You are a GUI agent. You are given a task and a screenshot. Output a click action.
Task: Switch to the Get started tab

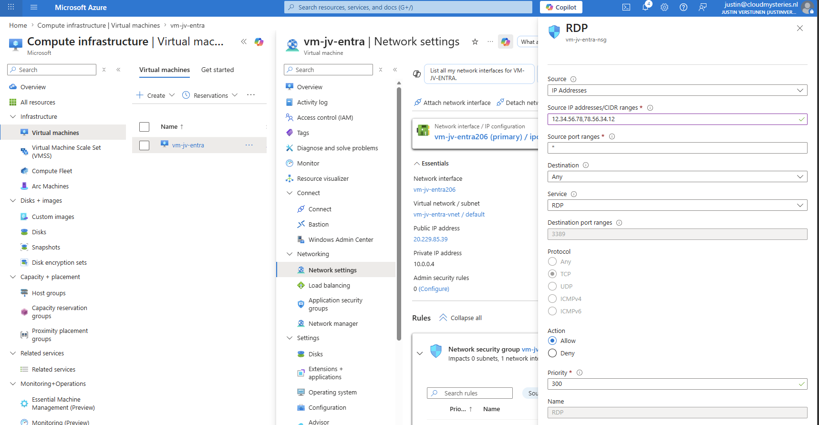click(218, 70)
